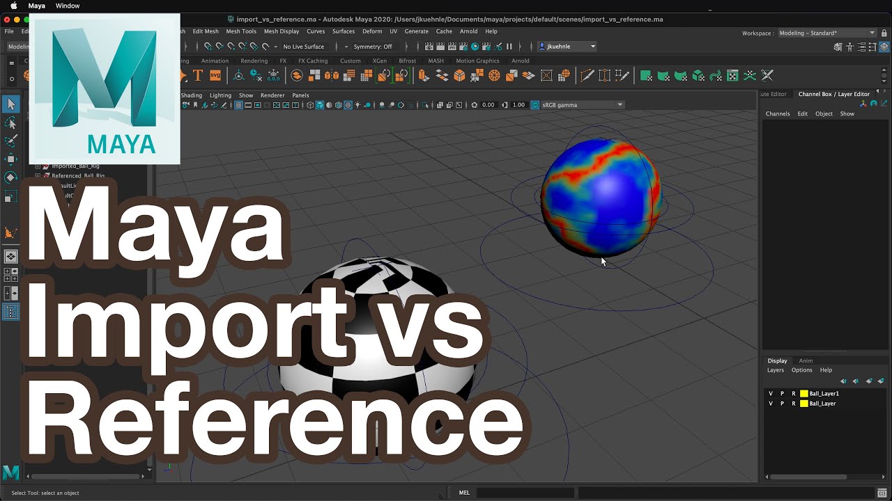Click the Outliner panel layout icon
Viewport: 892px width, 501px height.
pos(11,312)
